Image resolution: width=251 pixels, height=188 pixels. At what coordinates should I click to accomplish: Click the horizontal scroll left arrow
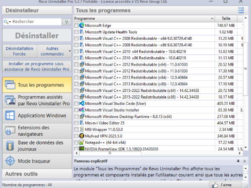click(77, 153)
